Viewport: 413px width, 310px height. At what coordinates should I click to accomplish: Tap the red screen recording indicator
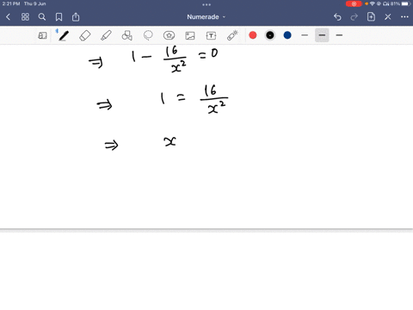click(x=354, y=3)
